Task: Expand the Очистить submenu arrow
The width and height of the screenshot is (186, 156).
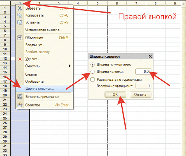Action: point(70,66)
